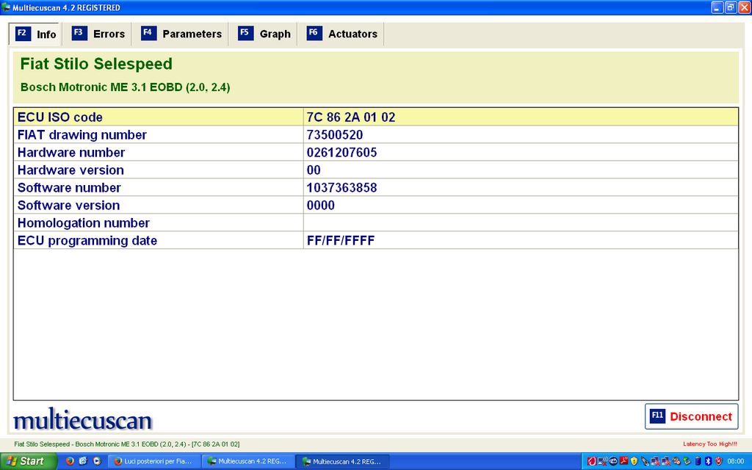The width and height of the screenshot is (752, 470).
Task: Click the system clock showing 08:00
Action: pos(736,461)
